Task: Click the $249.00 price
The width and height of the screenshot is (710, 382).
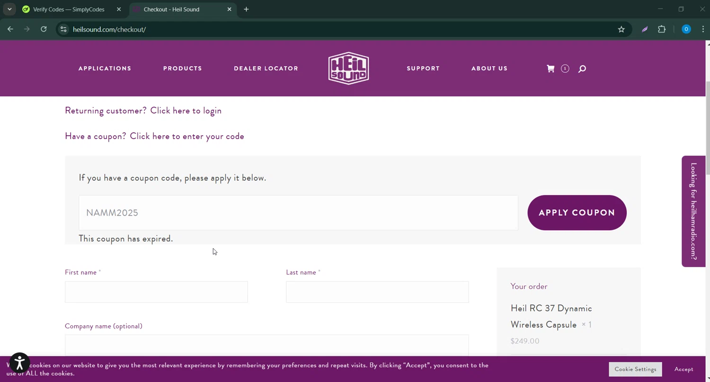Action: (x=525, y=341)
